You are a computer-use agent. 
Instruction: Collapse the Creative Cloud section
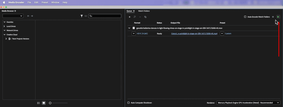[x=4, y=35]
